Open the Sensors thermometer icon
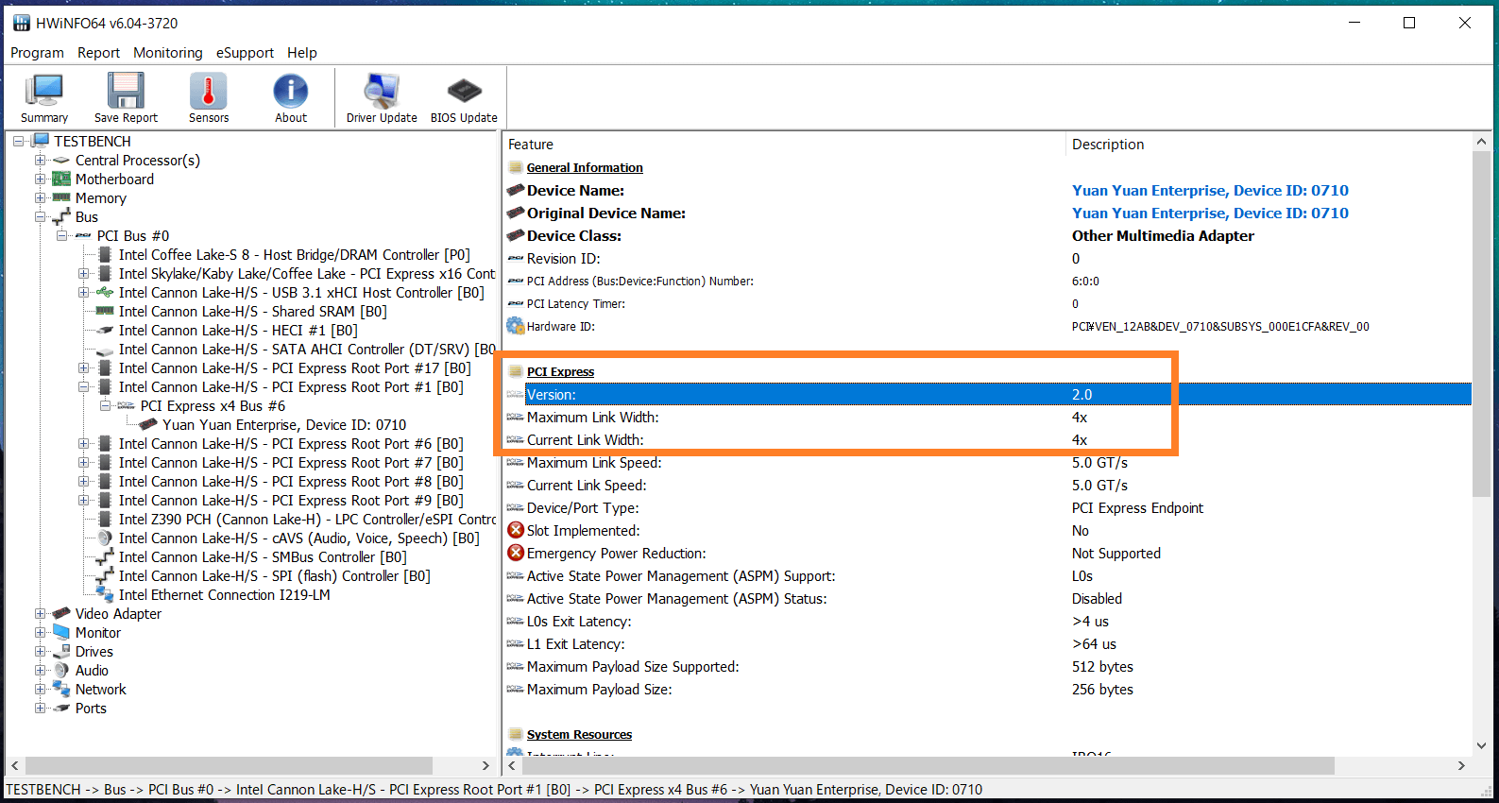The image size is (1499, 803). pos(209,91)
